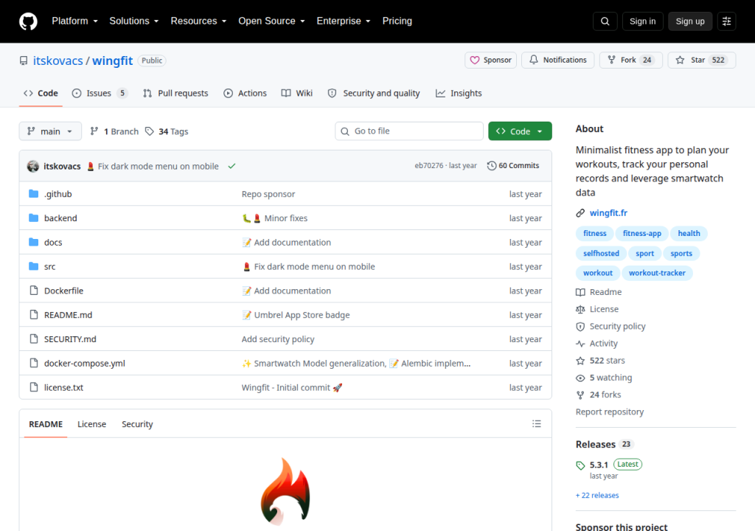Click the Sign up button
Screen dimensions: 755x531
(690, 21)
